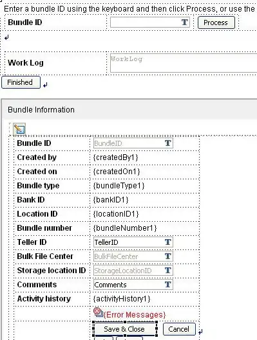This screenshot has width=257, height=340.
Task: Click the T icon in StorageLocationID field
Action: (x=167, y=271)
